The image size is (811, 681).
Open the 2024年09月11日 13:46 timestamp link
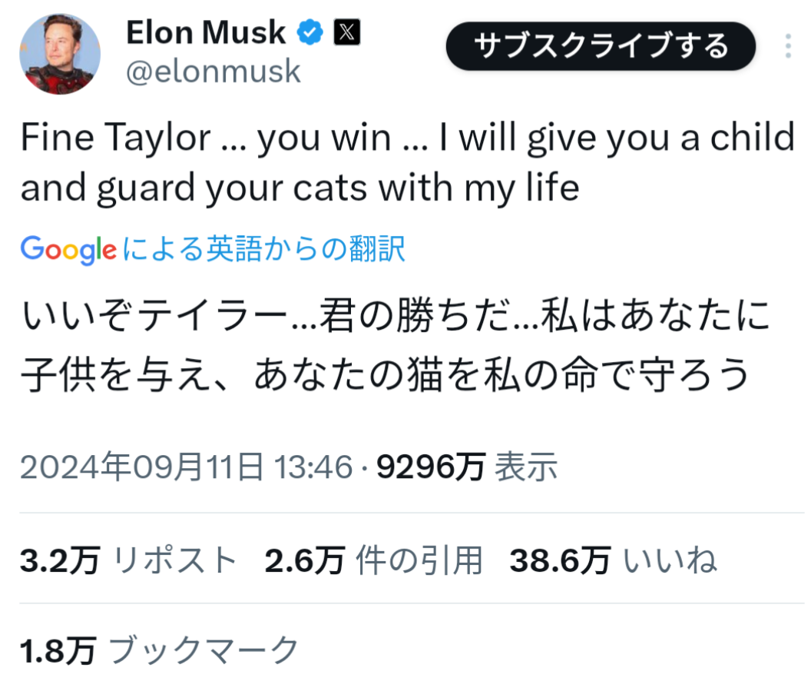(186, 467)
